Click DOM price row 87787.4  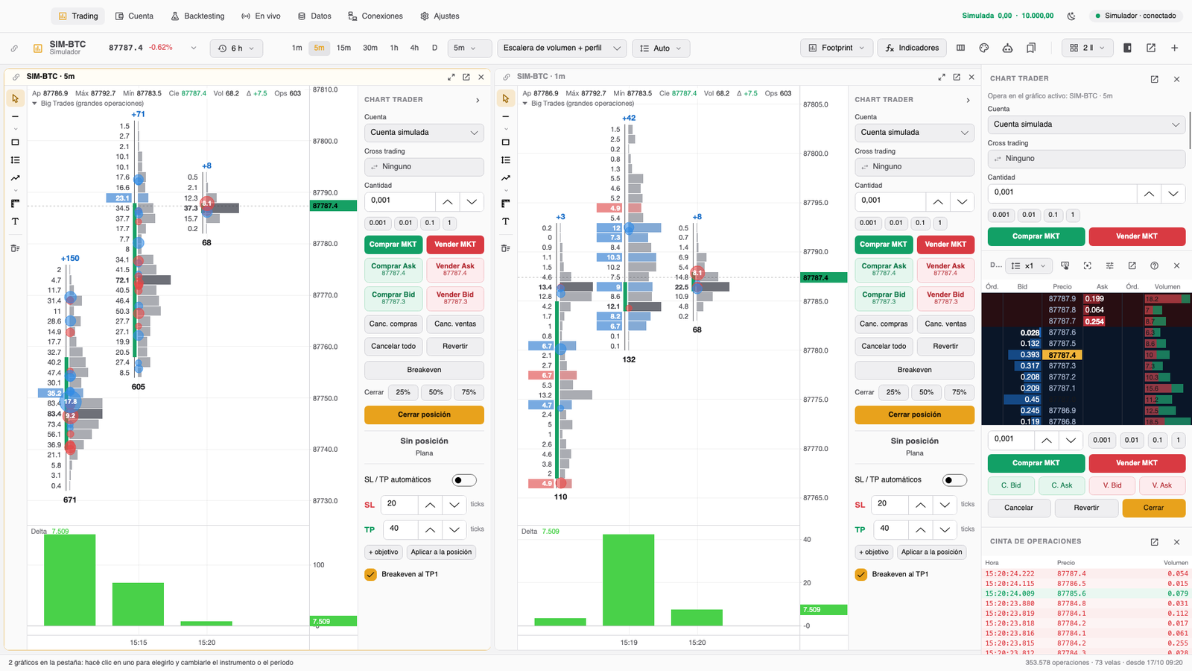[x=1062, y=355]
